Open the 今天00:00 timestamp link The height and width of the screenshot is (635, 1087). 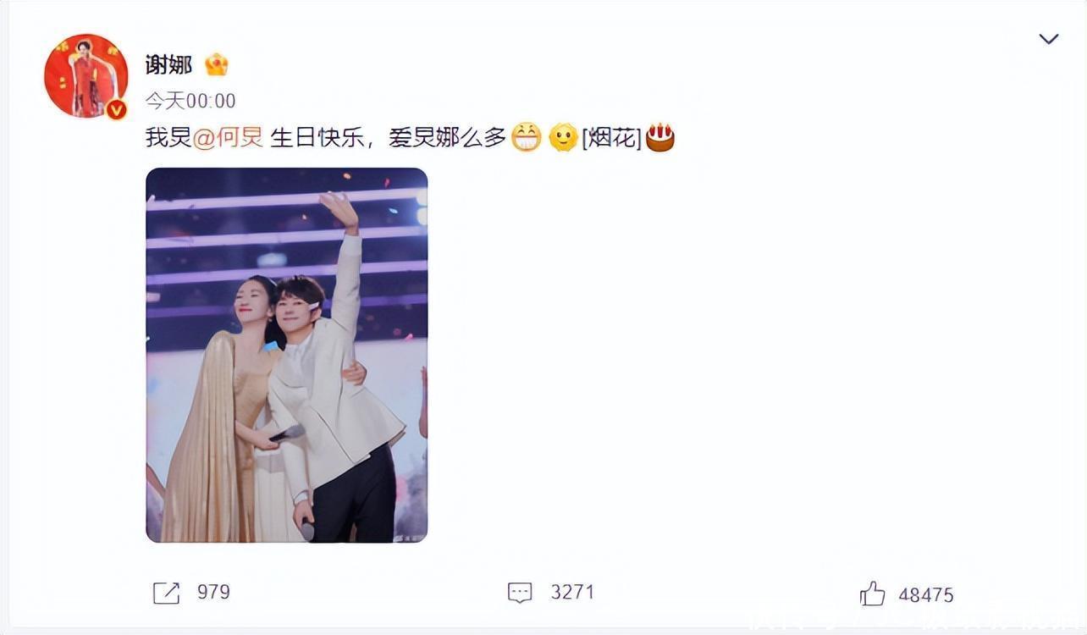(x=190, y=101)
